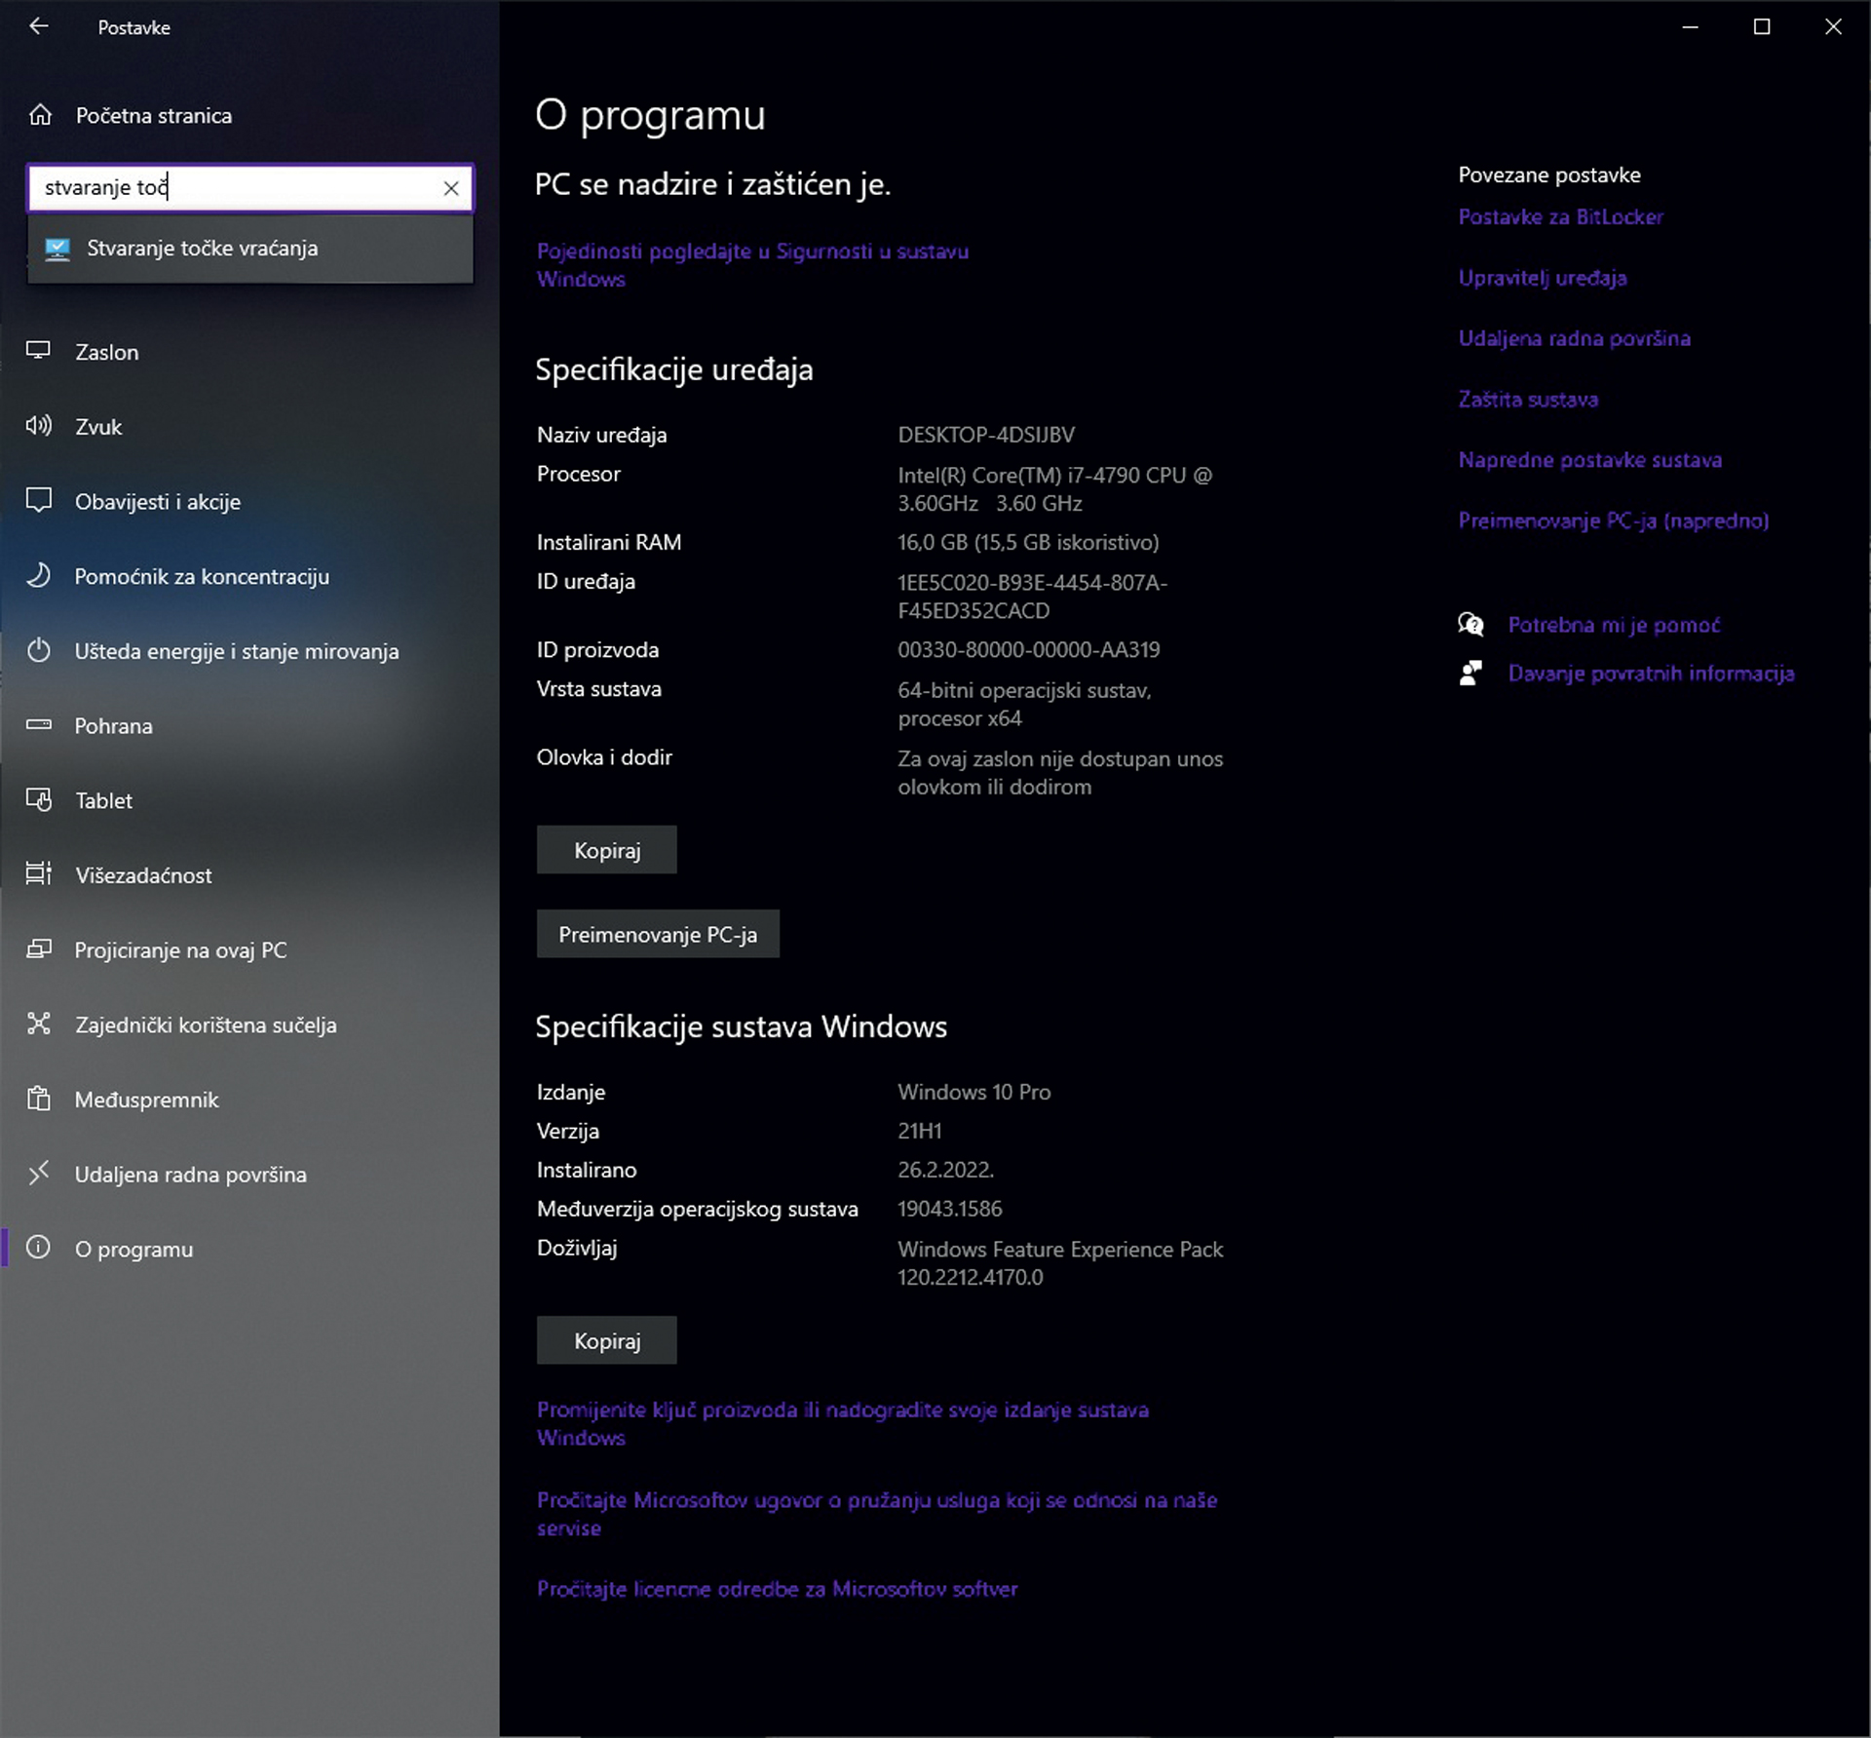
Task: Go to Pomoćnik za koncentraciju
Action: coord(202,576)
